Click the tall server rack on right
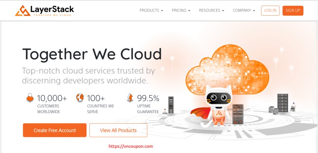Screen dimensions: 318x153 point(283,103)
